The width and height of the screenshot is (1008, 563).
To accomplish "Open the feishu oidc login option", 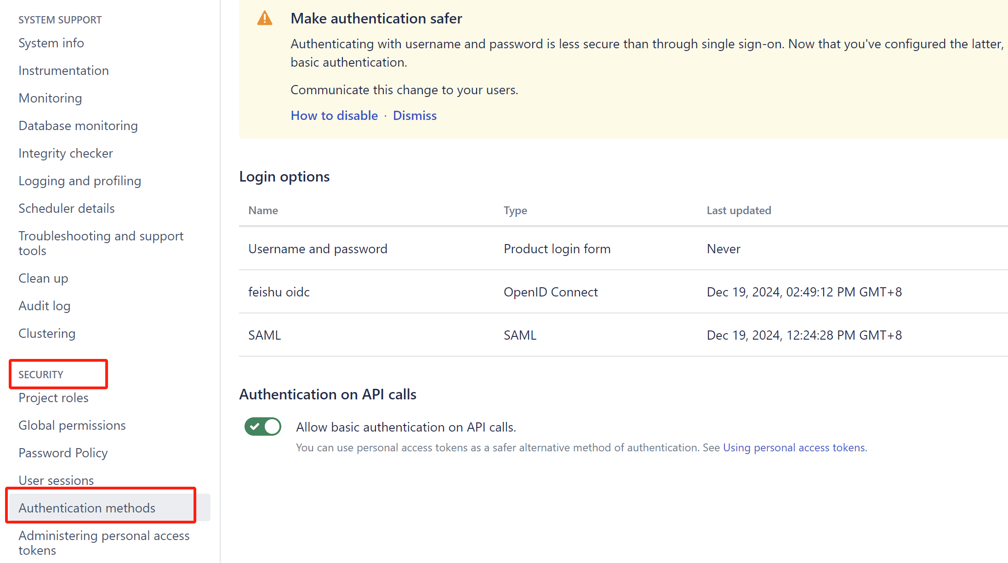I will point(279,292).
